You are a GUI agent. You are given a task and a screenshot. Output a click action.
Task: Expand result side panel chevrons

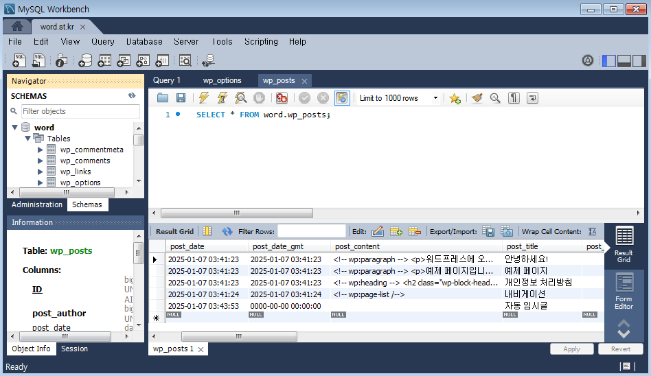coord(624,328)
